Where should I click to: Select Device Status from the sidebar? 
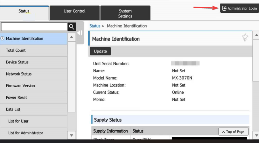coord(17,62)
